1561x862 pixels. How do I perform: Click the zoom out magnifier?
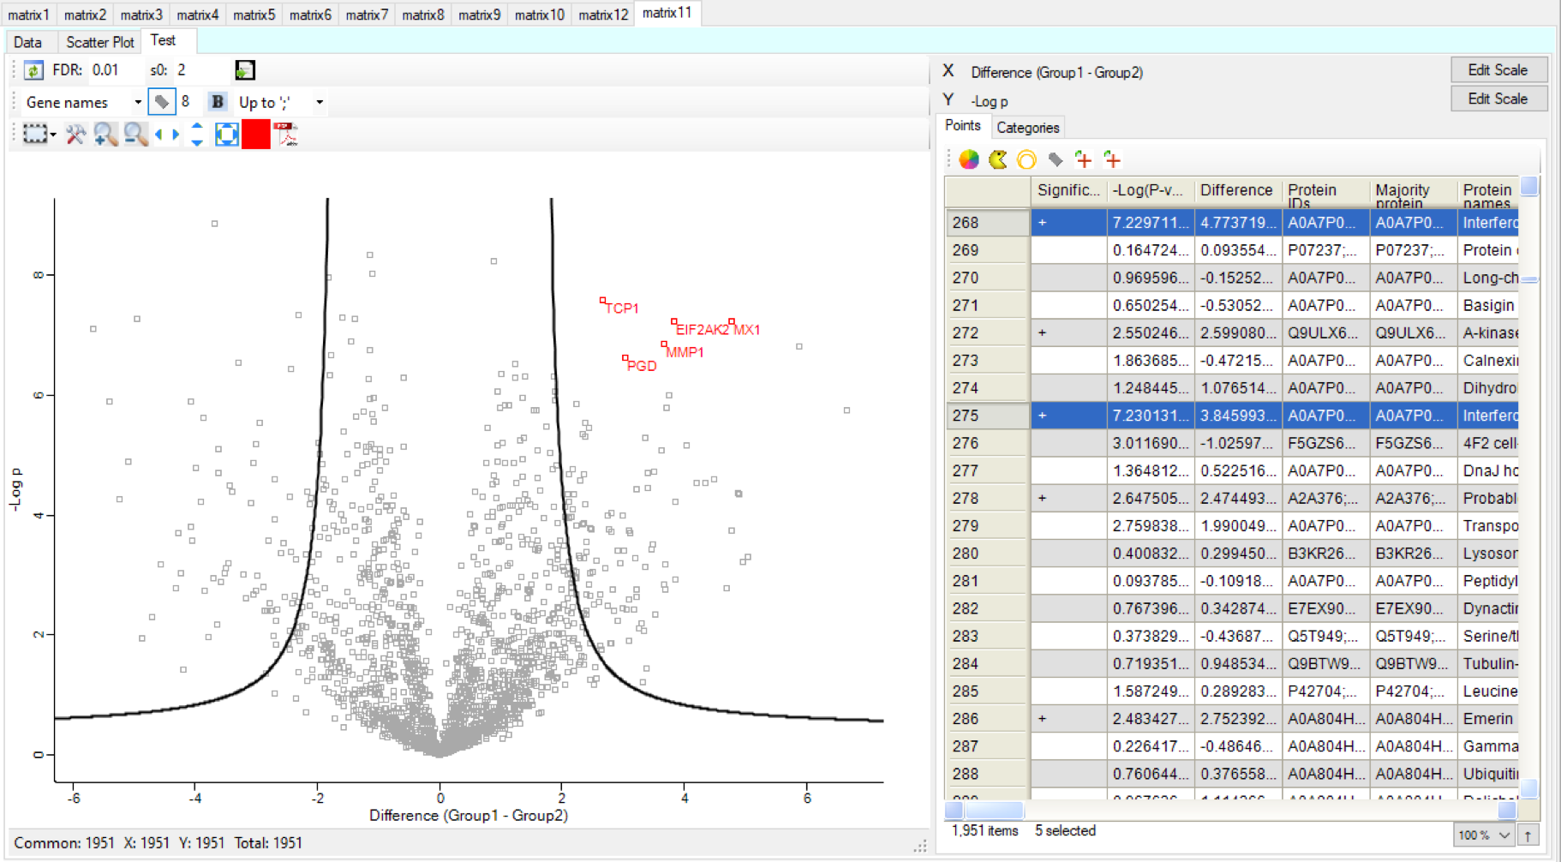coord(135,135)
